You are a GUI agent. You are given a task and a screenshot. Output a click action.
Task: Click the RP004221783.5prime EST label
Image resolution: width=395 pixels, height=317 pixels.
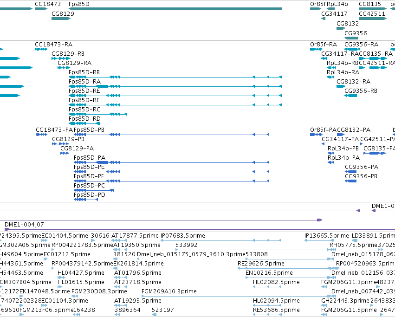click(82, 245)
